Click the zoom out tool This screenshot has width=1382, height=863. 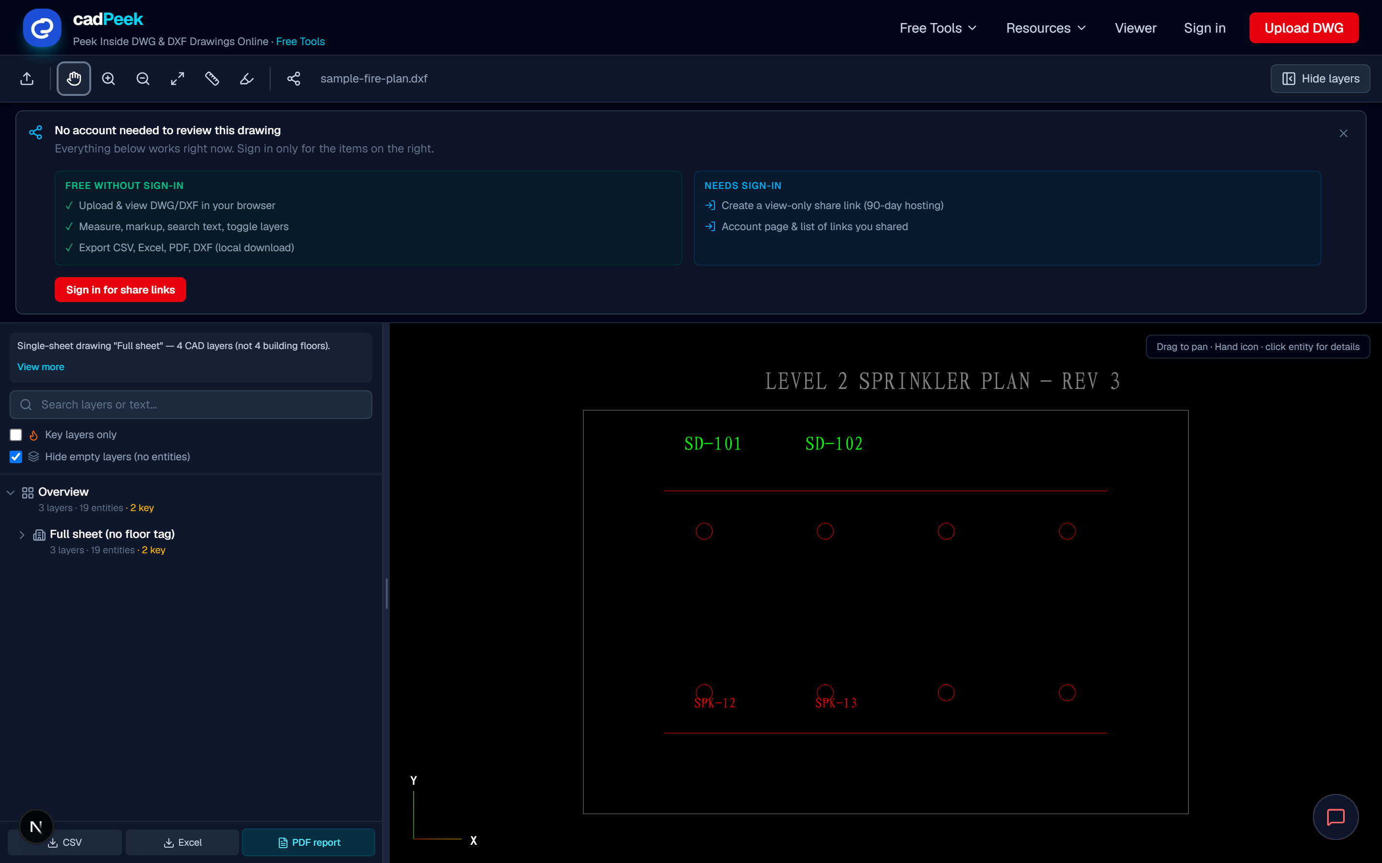click(143, 79)
